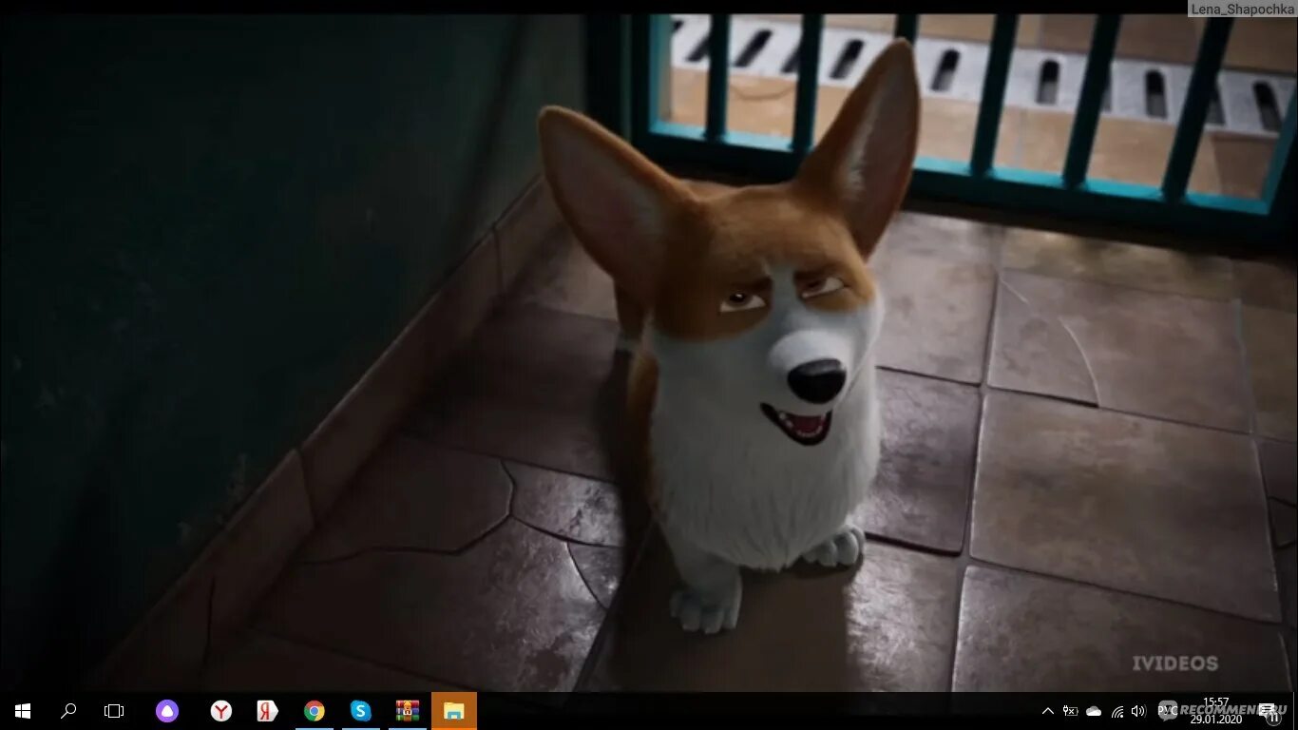Open WinRAR from the taskbar

coord(408,711)
